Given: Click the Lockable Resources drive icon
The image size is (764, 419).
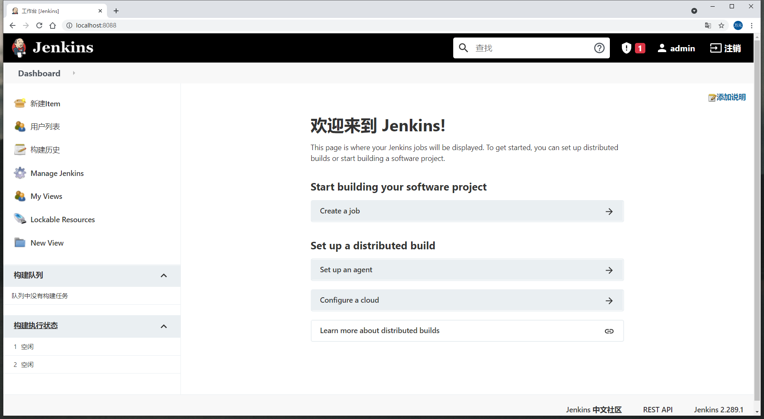Looking at the screenshot, I should tap(20, 219).
